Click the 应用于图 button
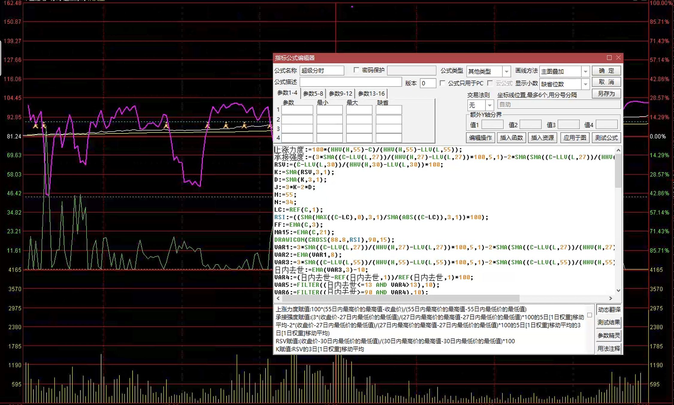 click(x=575, y=138)
